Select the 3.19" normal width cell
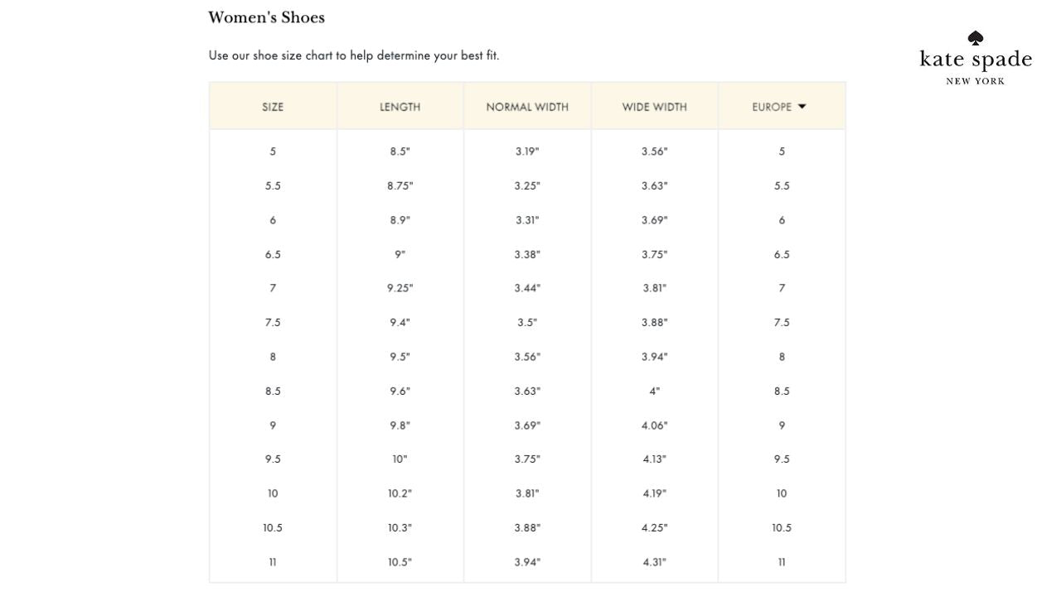The image size is (1061, 596). 527,151
